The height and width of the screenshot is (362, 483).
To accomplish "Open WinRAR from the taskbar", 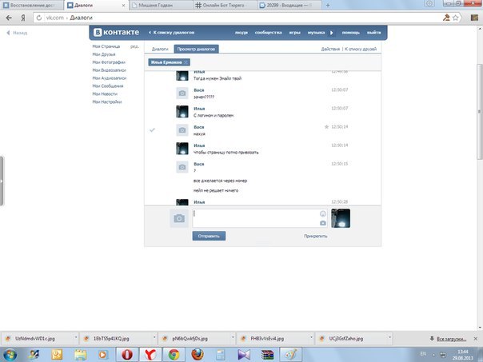I will [x=267, y=355].
